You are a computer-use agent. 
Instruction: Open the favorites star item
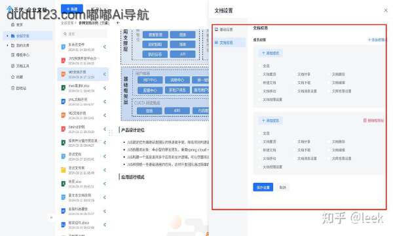pyautogui.click(x=13, y=77)
